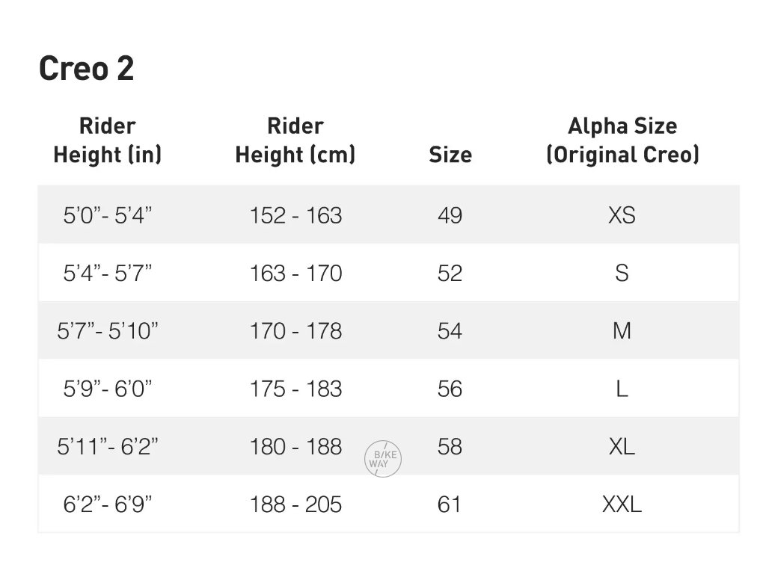Click the Alpha Size (Original Creo) header
Image resolution: width=766 pixels, height=574 pixels.
(x=622, y=140)
